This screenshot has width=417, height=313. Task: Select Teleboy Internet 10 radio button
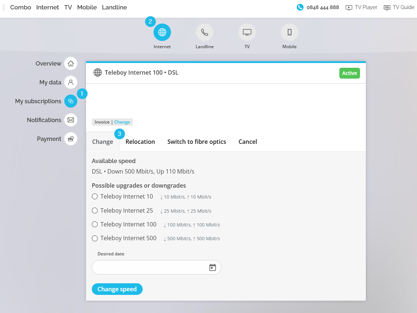(95, 196)
